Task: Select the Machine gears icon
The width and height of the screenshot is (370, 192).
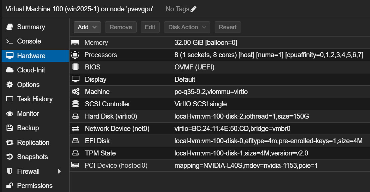Action: tap(76, 92)
